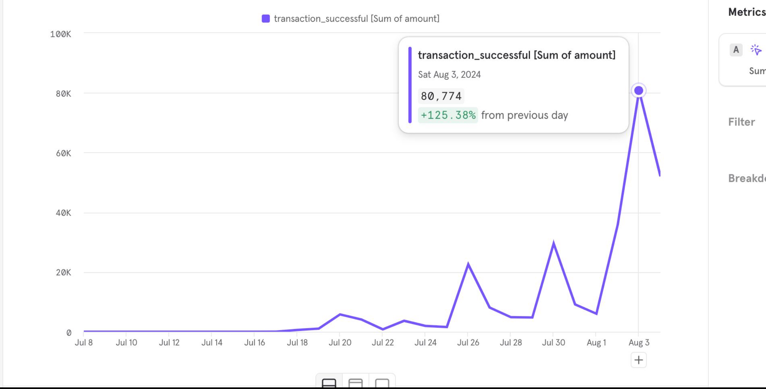Click the Aug 3 data point marker
Image resolution: width=766 pixels, height=389 pixels.
(x=638, y=91)
